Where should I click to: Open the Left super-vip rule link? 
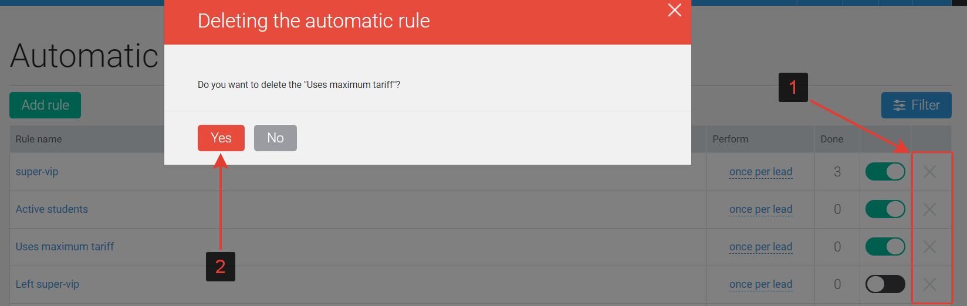48,284
